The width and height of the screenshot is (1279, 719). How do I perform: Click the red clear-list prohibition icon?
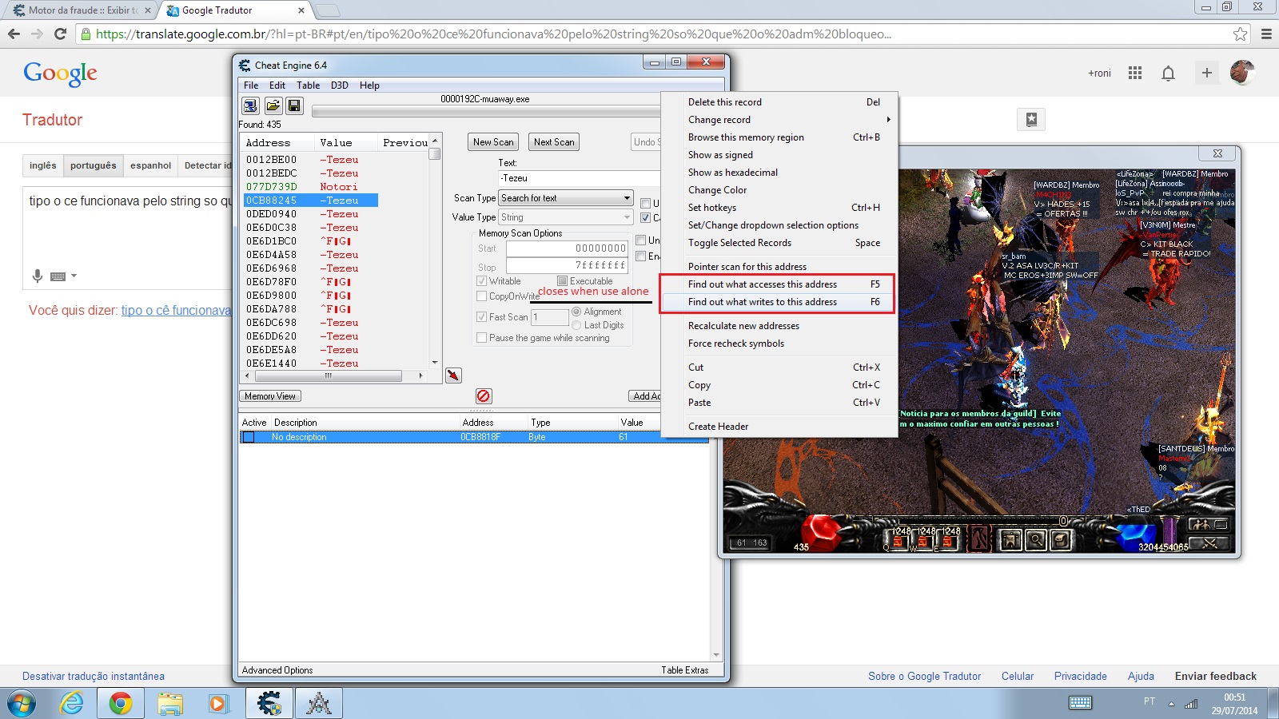tap(484, 396)
